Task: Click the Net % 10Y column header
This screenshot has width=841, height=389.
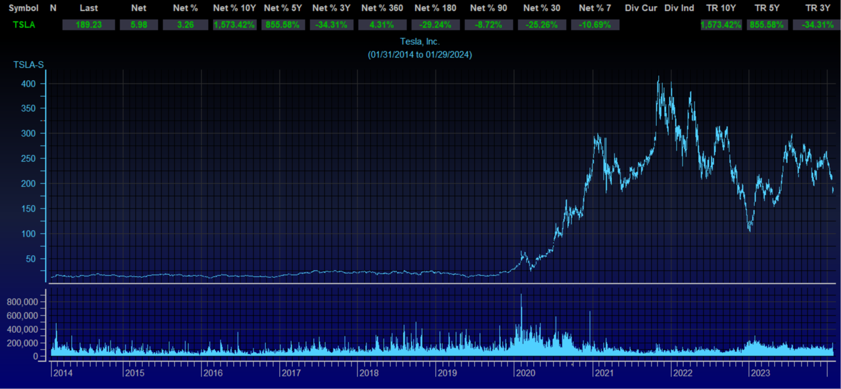Action: point(234,8)
